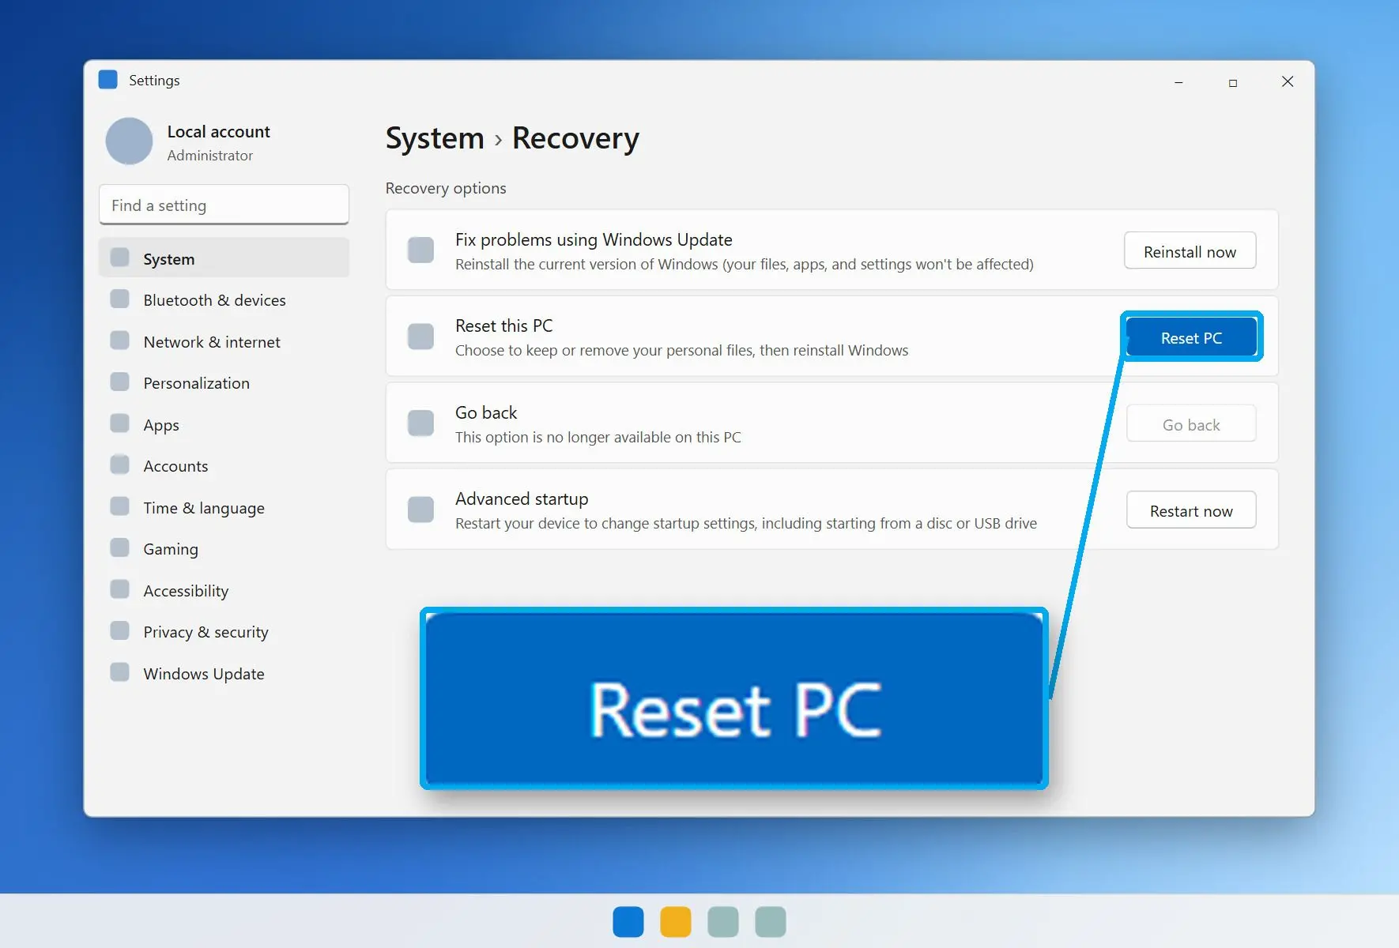Select Personalization in the sidebar
The width and height of the screenshot is (1399, 948).
pos(224,382)
